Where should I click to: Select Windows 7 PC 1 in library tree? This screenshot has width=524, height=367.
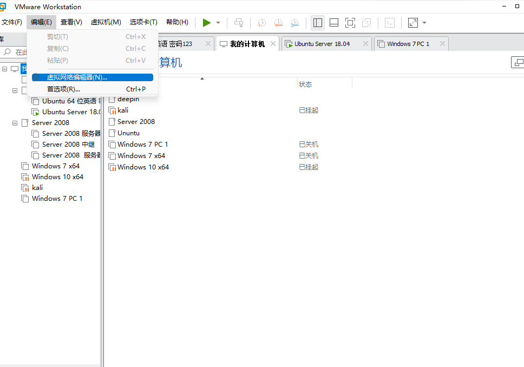pyautogui.click(x=52, y=199)
